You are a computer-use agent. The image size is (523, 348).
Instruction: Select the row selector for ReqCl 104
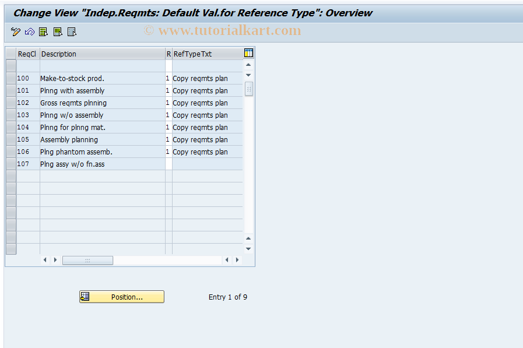[x=11, y=127]
